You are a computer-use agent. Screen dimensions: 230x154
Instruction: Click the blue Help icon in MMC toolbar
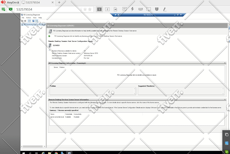(33, 21)
